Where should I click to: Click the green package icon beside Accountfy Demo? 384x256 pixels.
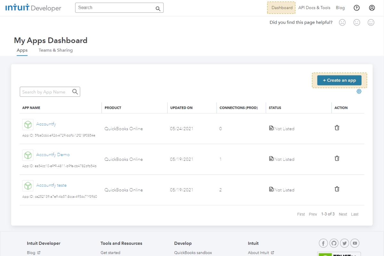[28, 155]
